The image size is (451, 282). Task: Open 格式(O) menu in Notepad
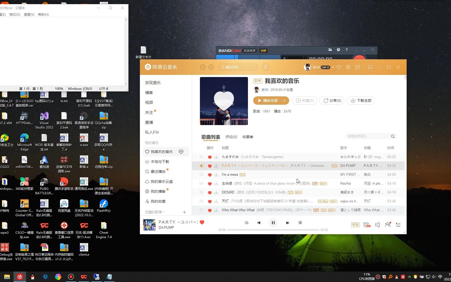coord(15,14)
